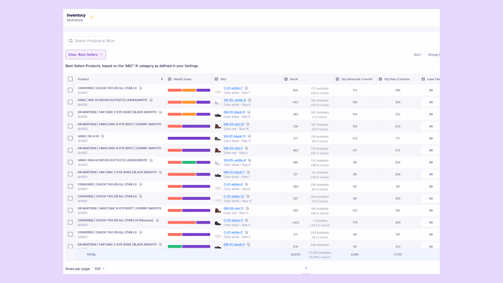Screen dimensions: 503x283
Task: Tick checkbox for C-01-white-13 row
Action: (x=70, y=198)
